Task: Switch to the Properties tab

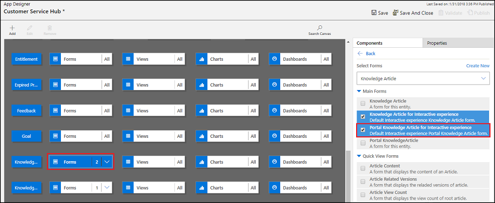Action: pyautogui.click(x=459, y=43)
